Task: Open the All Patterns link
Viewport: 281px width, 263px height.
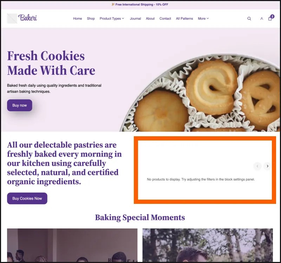Action: click(184, 19)
